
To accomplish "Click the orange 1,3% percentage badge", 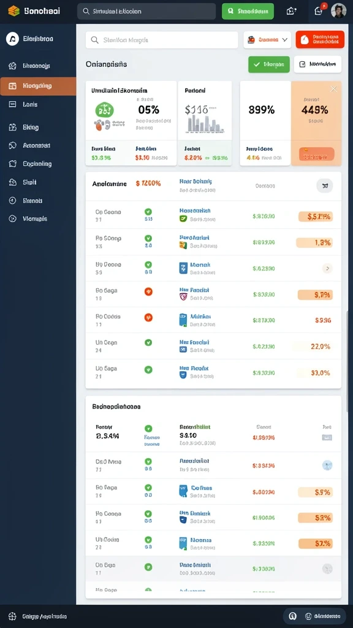I will [x=314, y=242].
